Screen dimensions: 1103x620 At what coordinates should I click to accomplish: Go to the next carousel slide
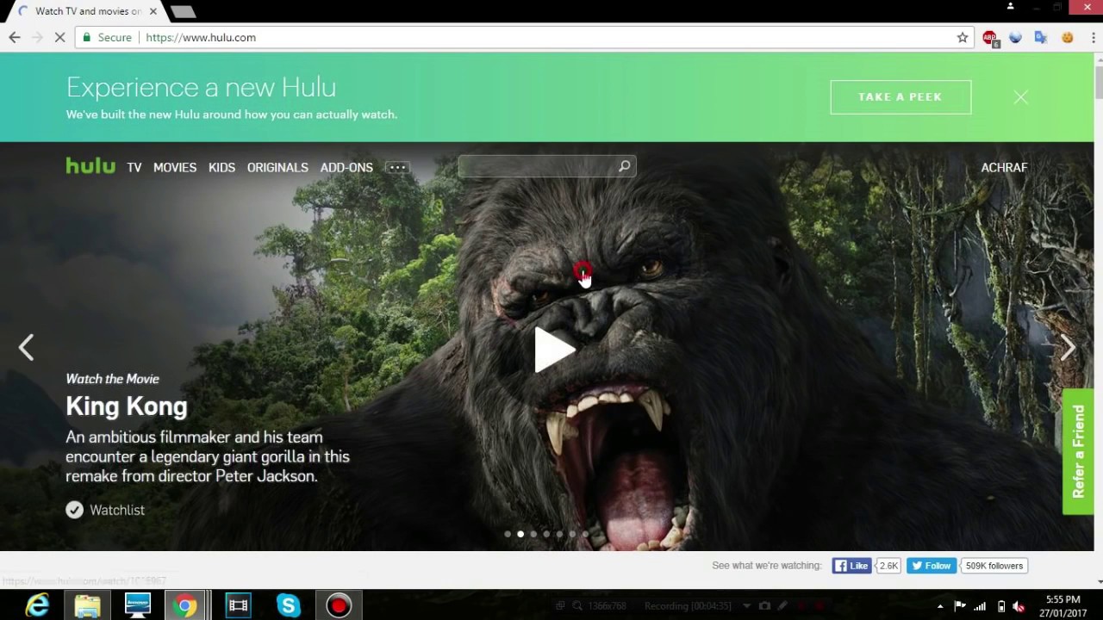[1069, 347]
